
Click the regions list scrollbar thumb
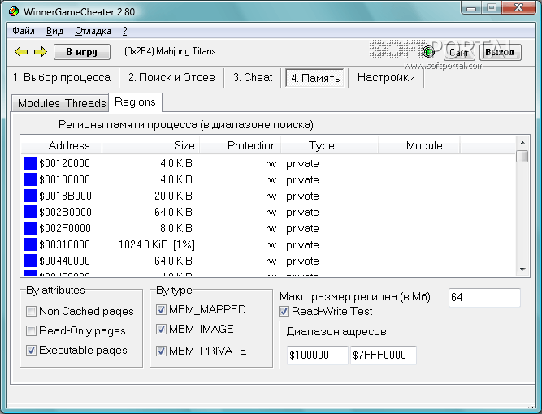tap(522, 156)
